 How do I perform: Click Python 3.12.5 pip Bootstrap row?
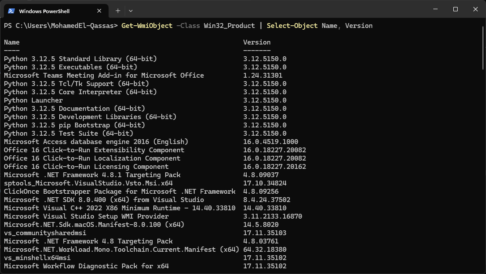tap(75, 125)
